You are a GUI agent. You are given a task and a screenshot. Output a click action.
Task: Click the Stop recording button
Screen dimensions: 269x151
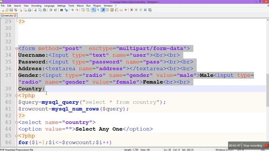click(253, 146)
